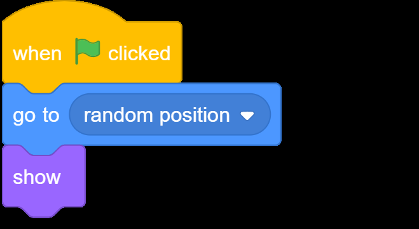Click the rounded top of the yellow hat block
The height and width of the screenshot is (229, 419).
pos(64,11)
